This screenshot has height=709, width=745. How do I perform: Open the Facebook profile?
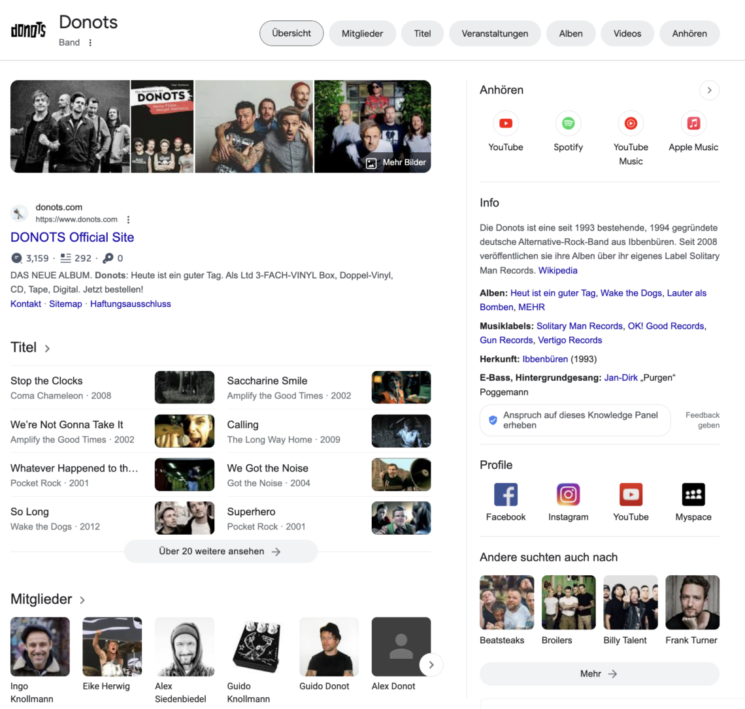coord(506,494)
